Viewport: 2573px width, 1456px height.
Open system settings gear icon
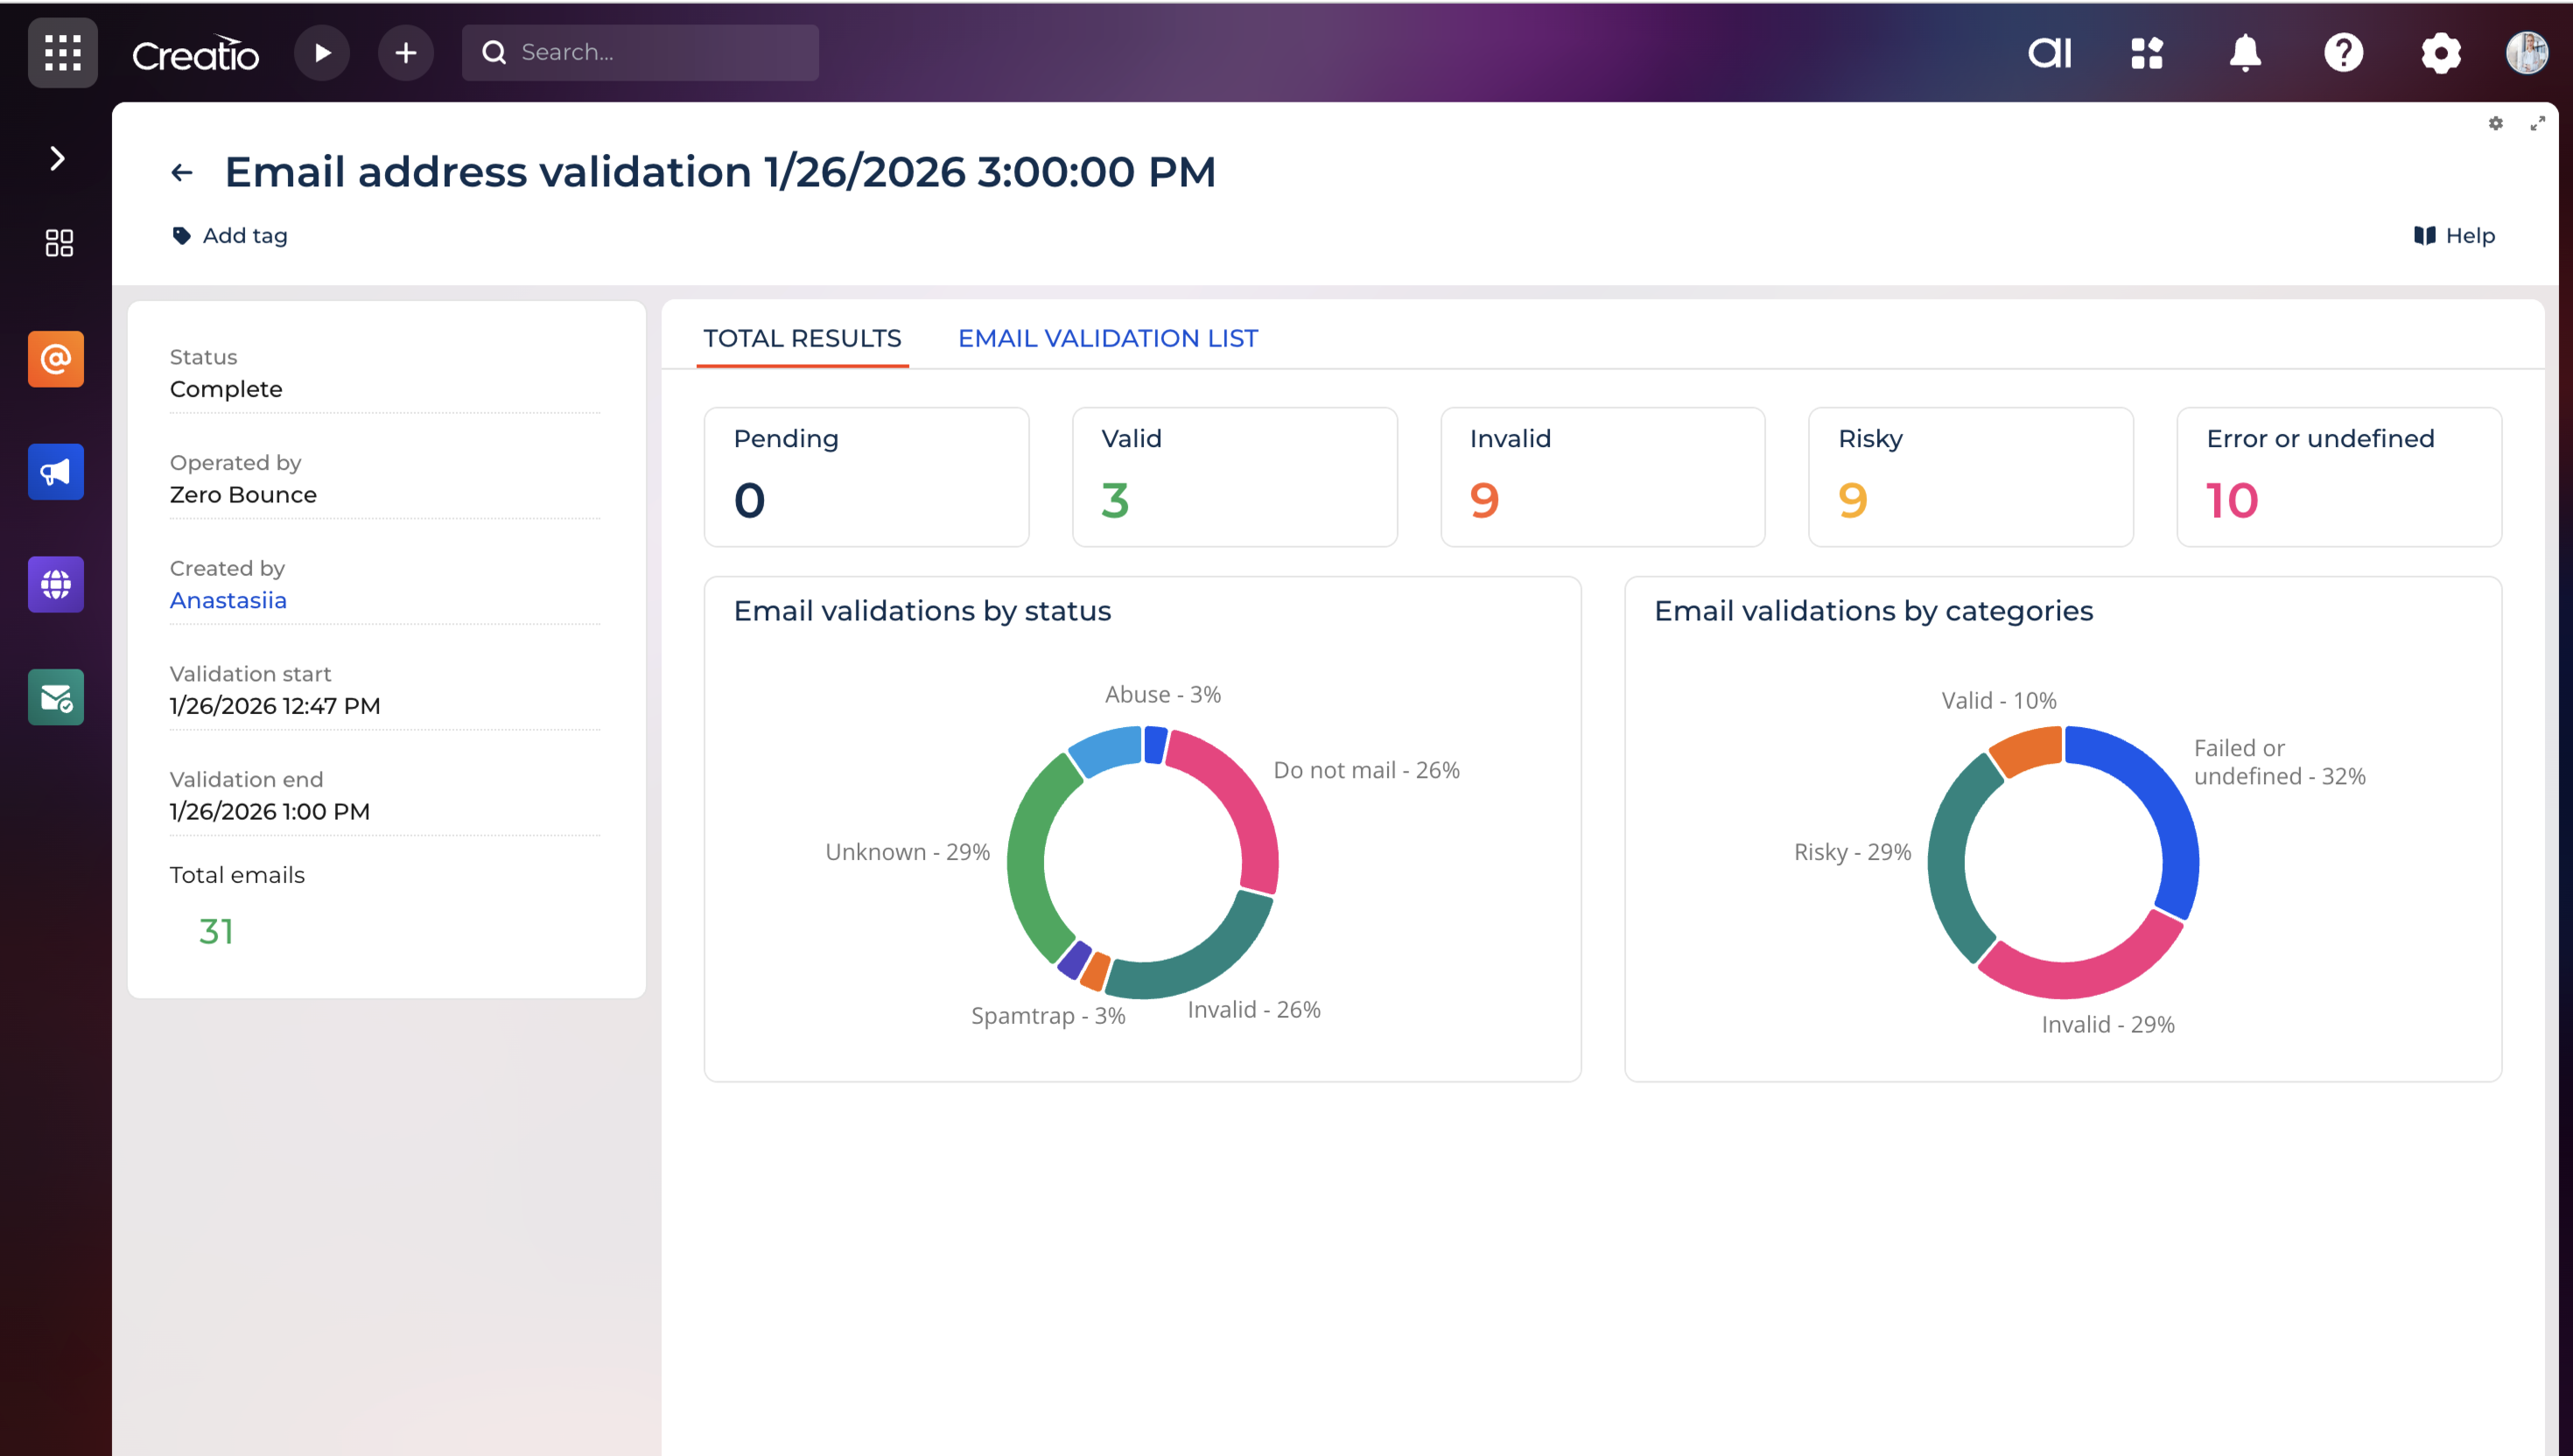click(x=2441, y=53)
